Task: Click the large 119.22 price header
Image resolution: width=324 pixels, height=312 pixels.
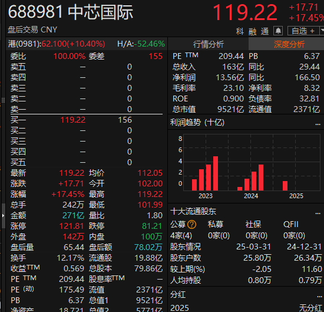Action: point(245,13)
